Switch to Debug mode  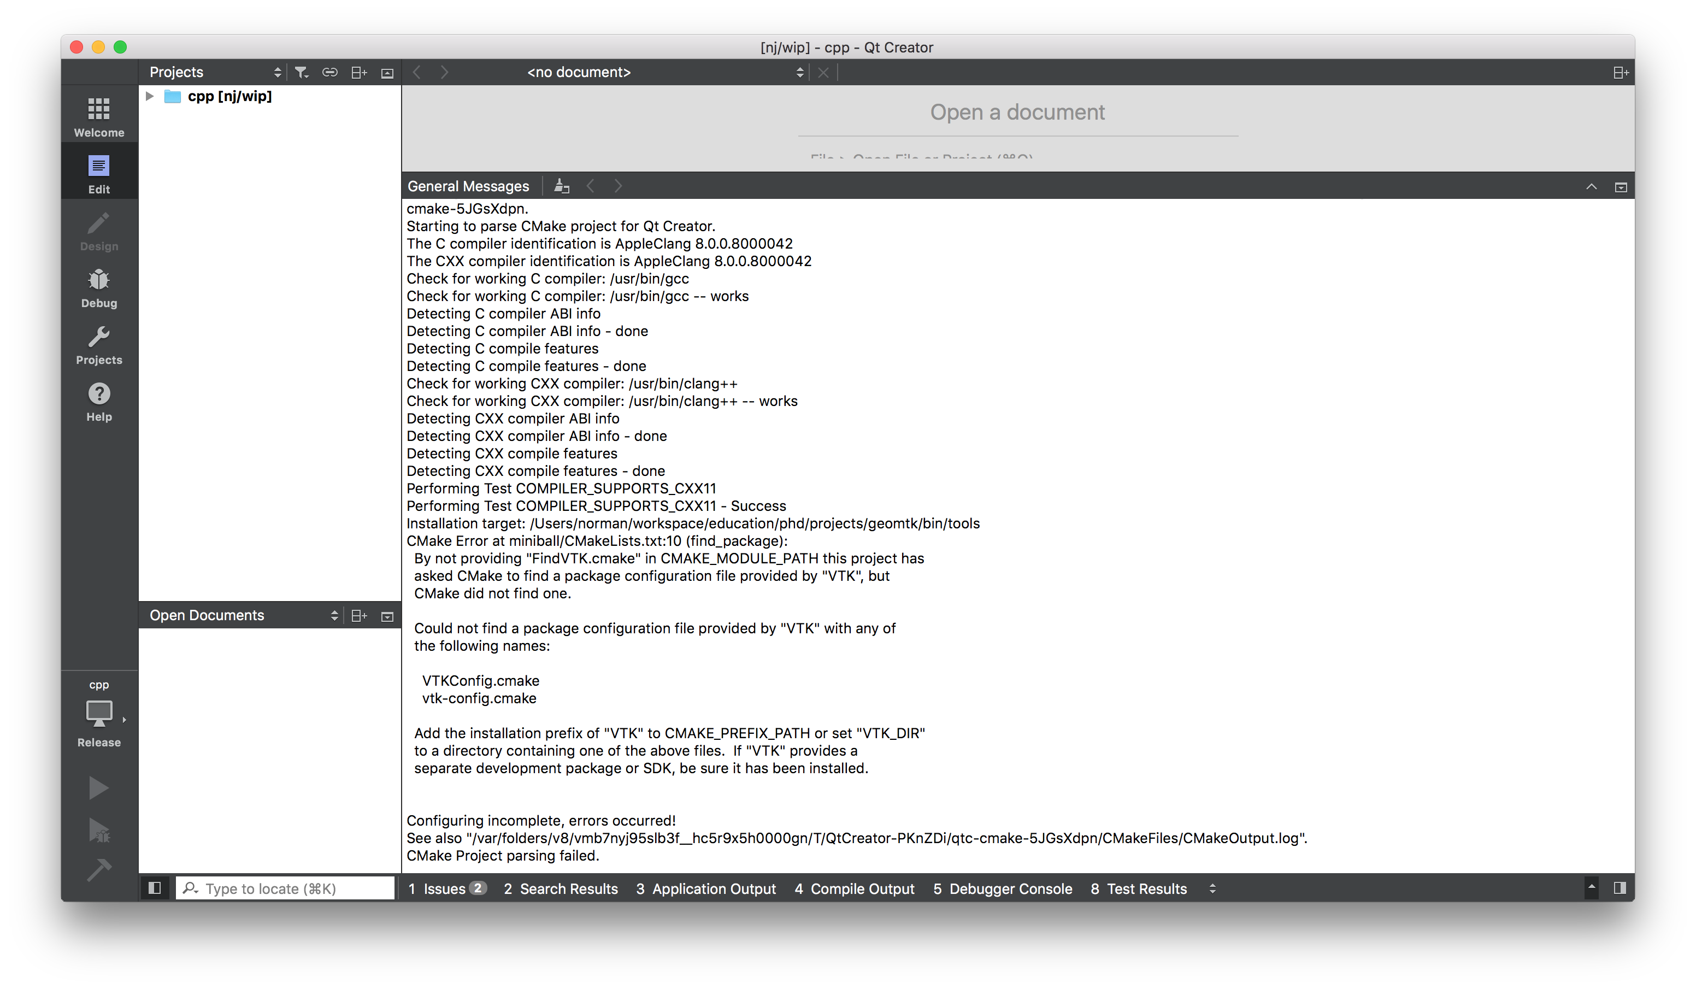[99, 287]
